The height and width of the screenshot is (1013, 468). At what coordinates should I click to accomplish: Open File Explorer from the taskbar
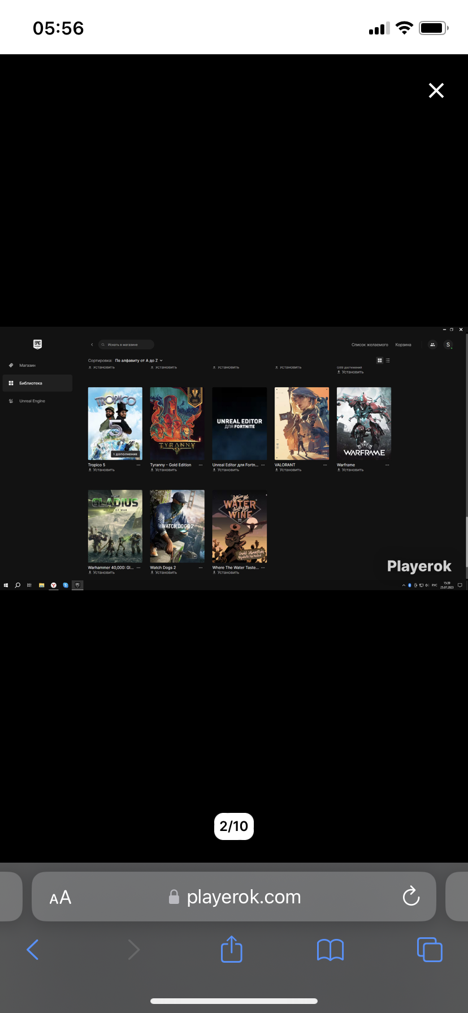(41, 585)
